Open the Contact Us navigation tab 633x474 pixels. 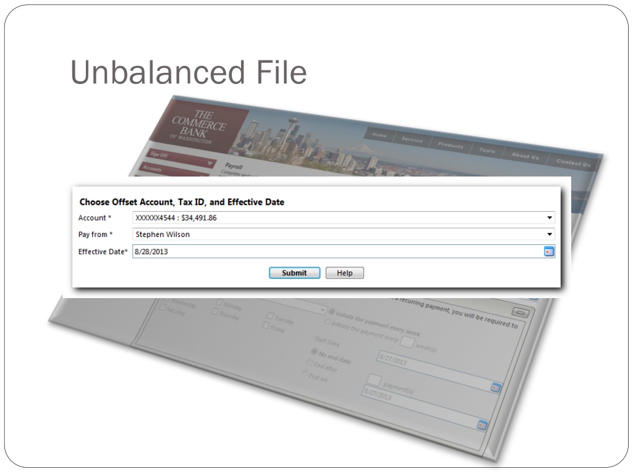573,163
